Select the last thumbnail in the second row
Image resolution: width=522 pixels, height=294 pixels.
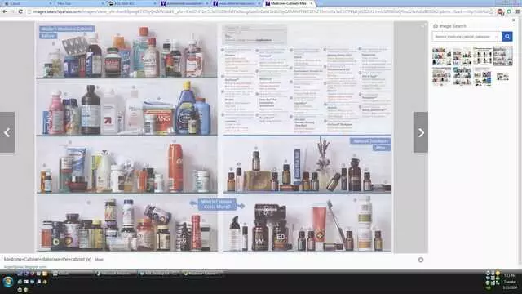(x=502, y=77)
